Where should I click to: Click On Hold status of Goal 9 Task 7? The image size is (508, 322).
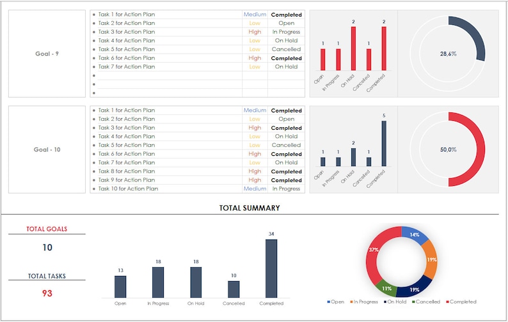(x=287, y=66)
